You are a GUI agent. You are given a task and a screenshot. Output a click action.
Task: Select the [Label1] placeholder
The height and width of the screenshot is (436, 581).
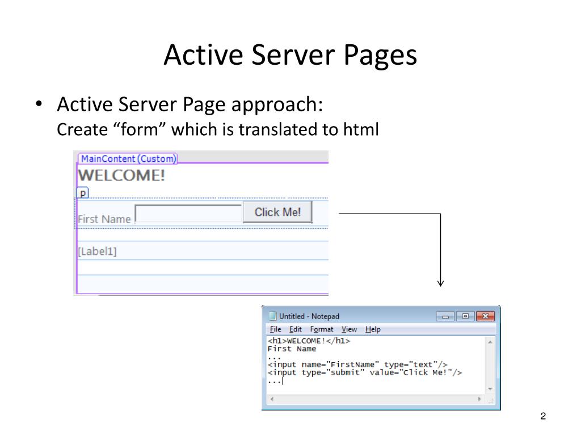(97, 251)
